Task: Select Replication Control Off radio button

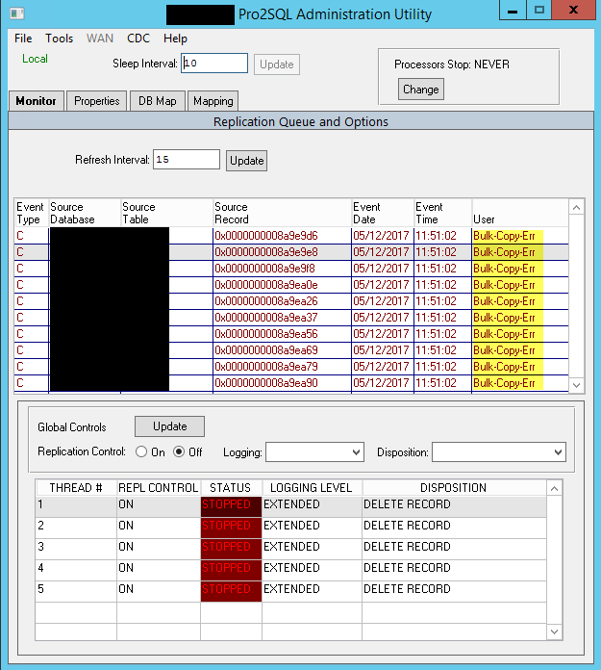Action: (x=179, y=452)
